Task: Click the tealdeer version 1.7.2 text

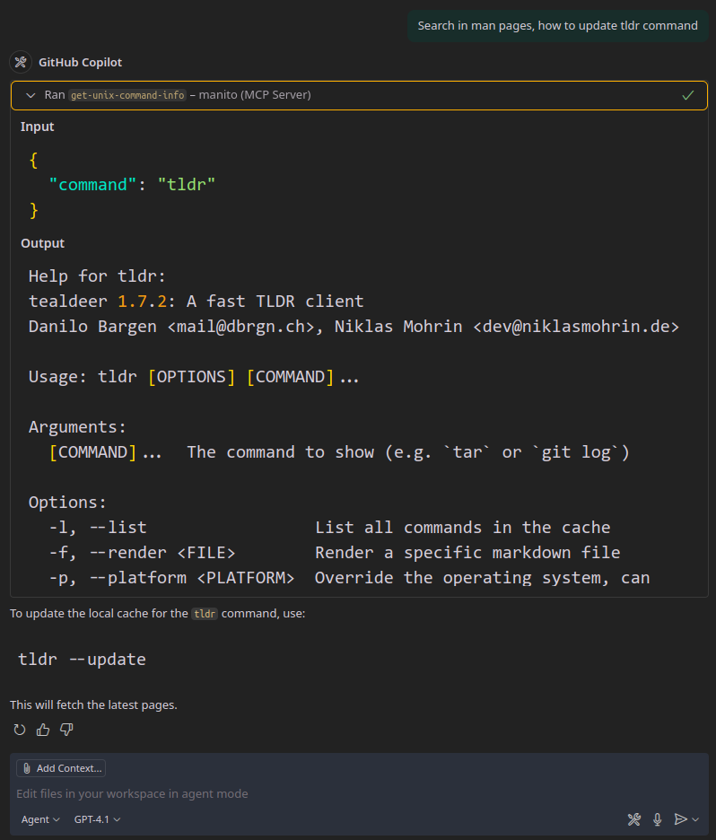Action: click(142, 302)
